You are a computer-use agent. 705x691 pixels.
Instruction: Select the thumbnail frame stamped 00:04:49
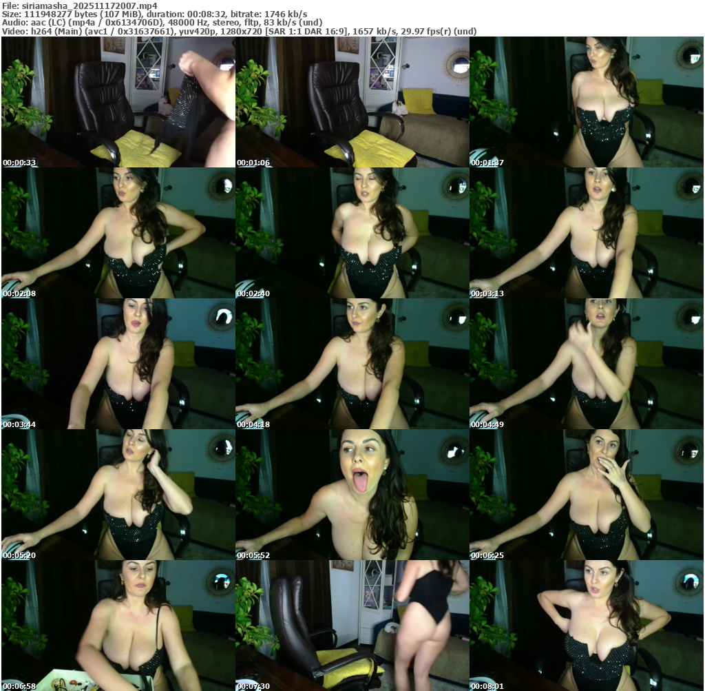point(587,364)
